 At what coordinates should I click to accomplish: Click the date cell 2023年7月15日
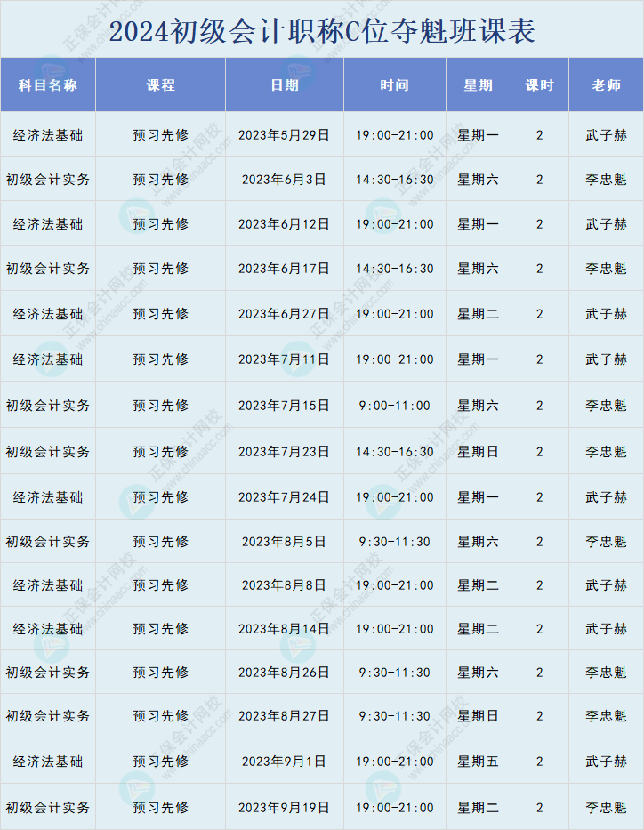coord(284,406)
